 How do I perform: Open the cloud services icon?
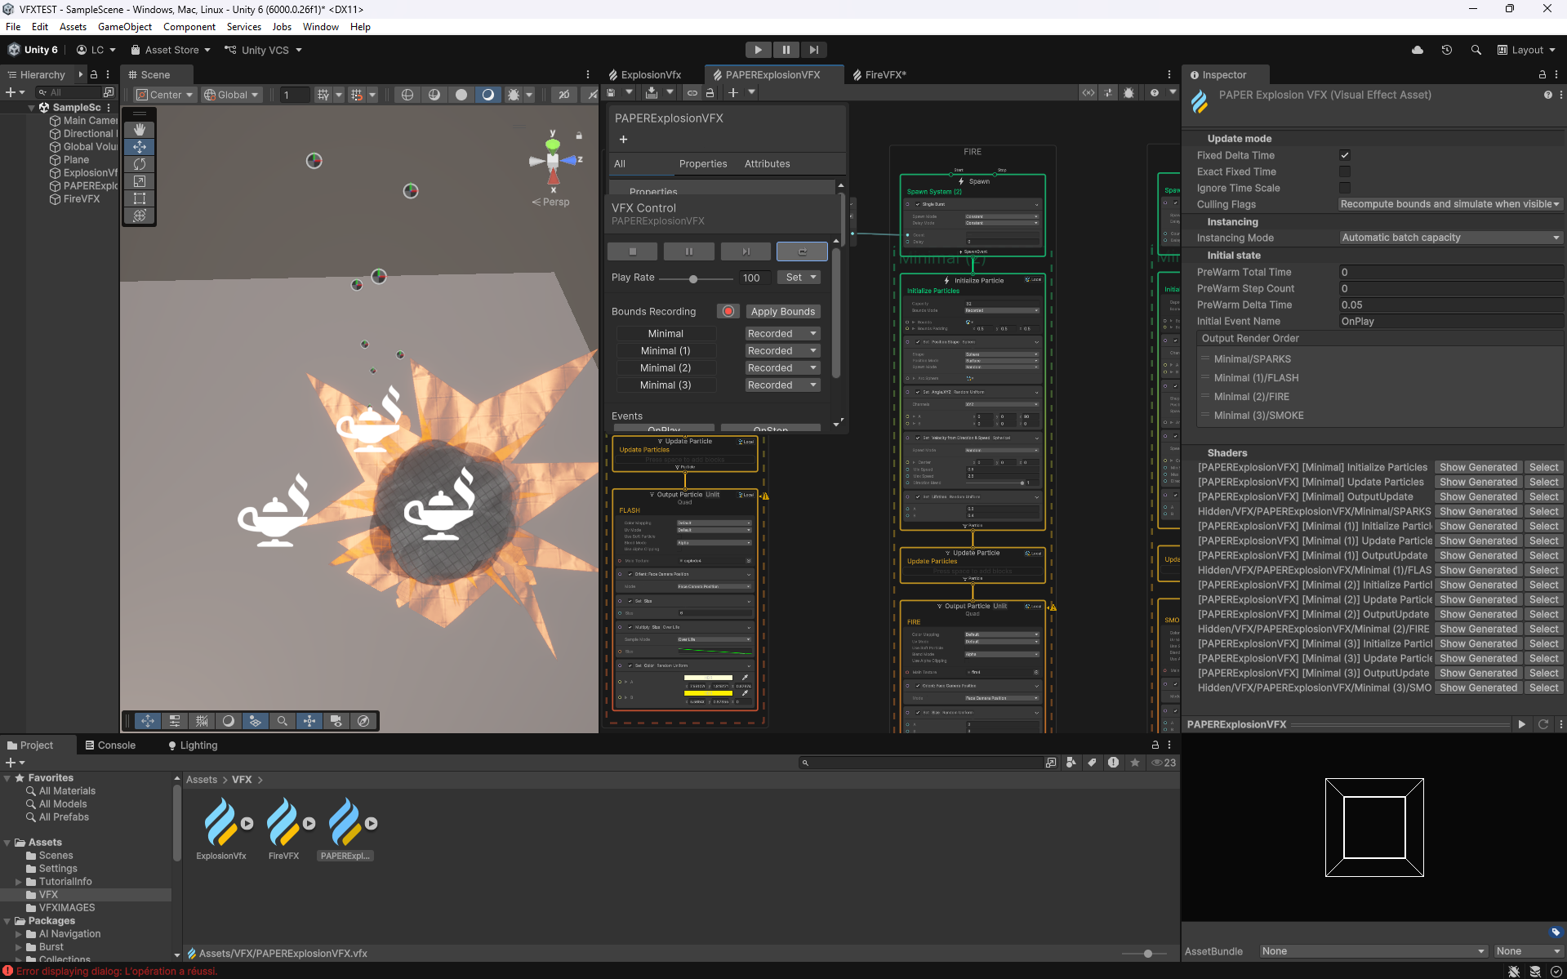pyautogui.click(x=1418, y=50)
